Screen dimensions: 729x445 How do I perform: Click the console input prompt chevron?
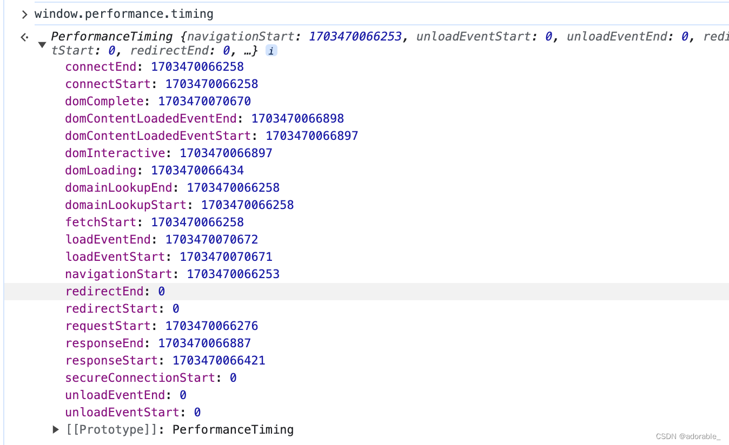click(x=24, y=15)
